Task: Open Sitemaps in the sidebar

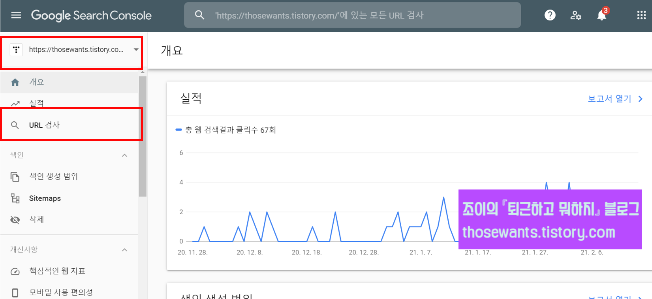Action: [70, 198]
